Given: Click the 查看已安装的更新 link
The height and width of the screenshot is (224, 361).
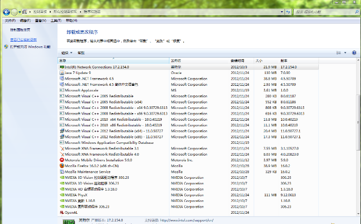Looking at the screenshot, I should pos(24,40).
